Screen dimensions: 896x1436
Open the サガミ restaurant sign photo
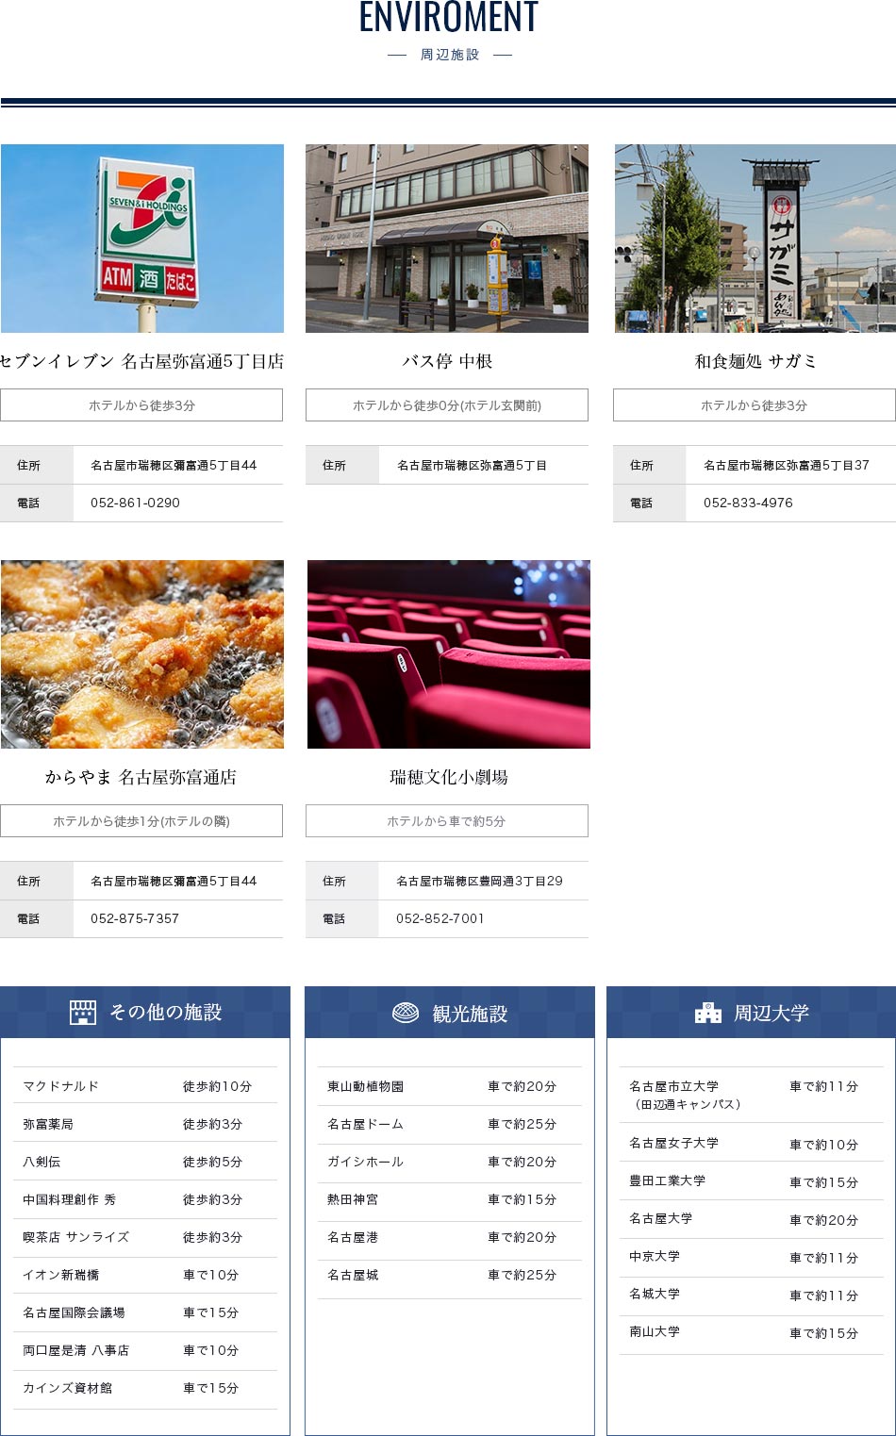755,239
